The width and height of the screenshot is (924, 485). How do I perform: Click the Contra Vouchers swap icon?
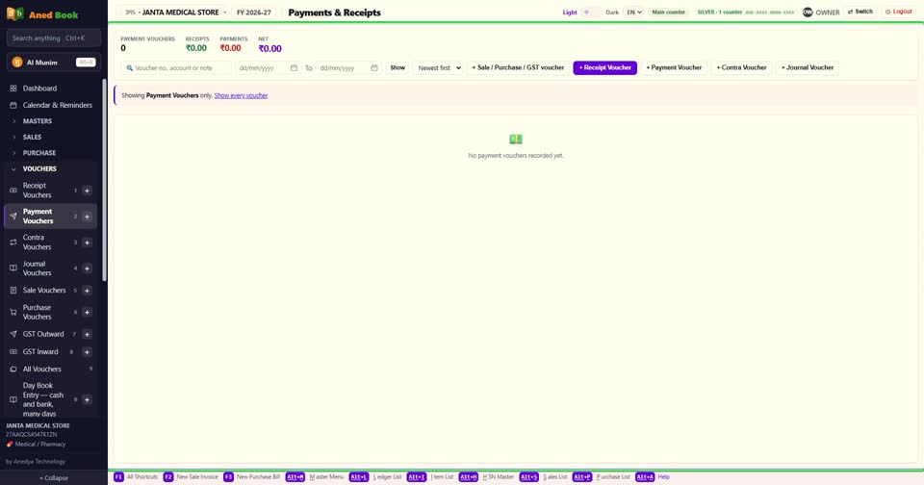13,242
